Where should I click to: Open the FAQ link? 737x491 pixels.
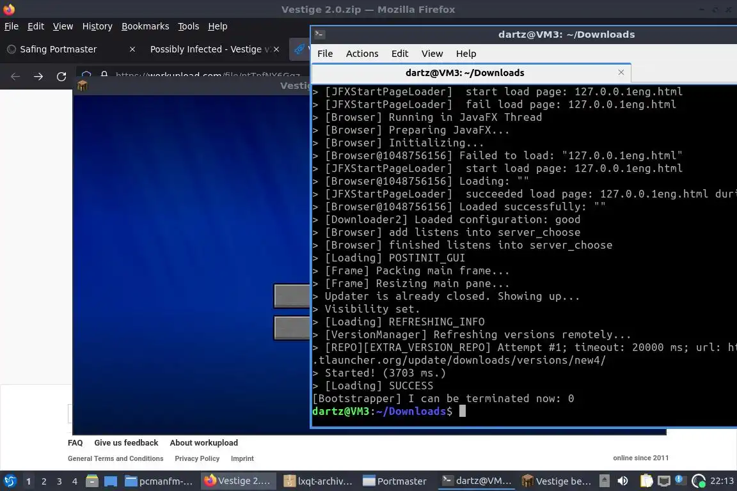(75, 442)
